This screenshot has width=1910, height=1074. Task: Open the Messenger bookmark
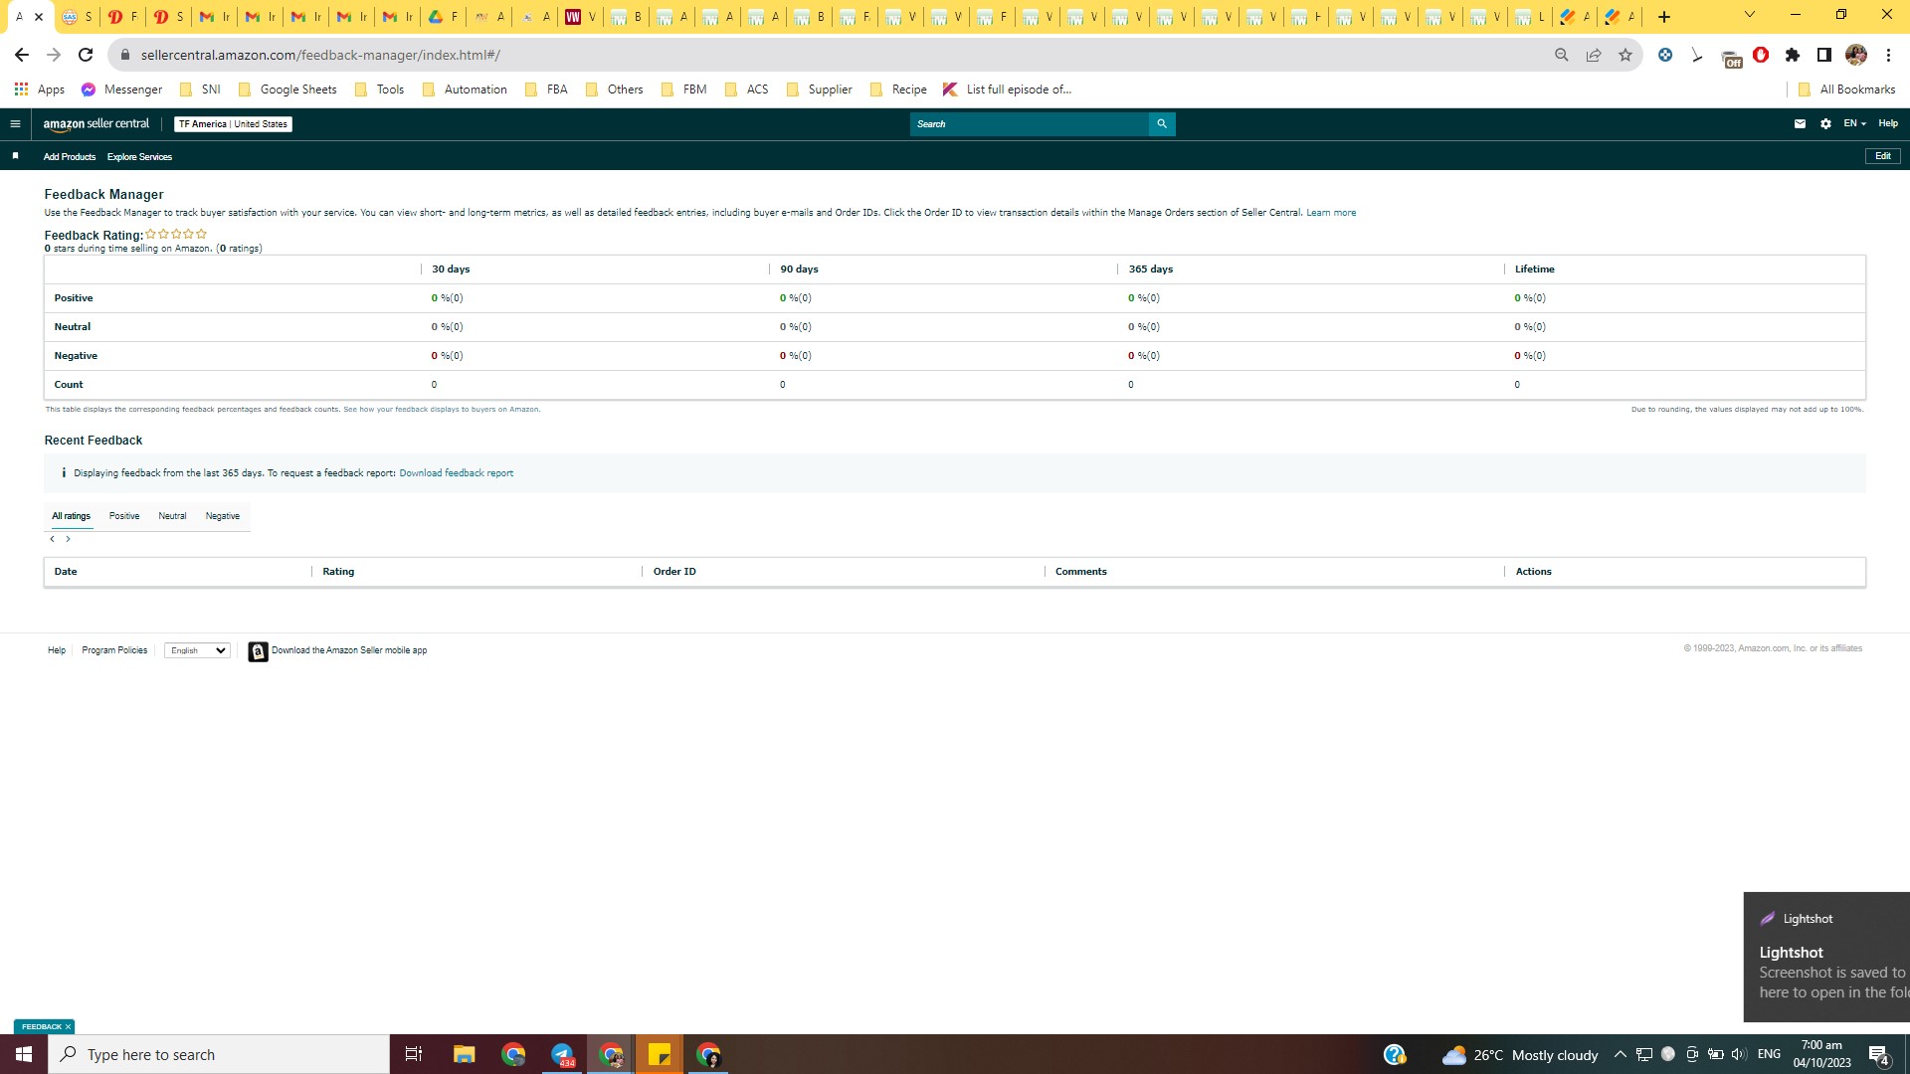pos(121,89)
